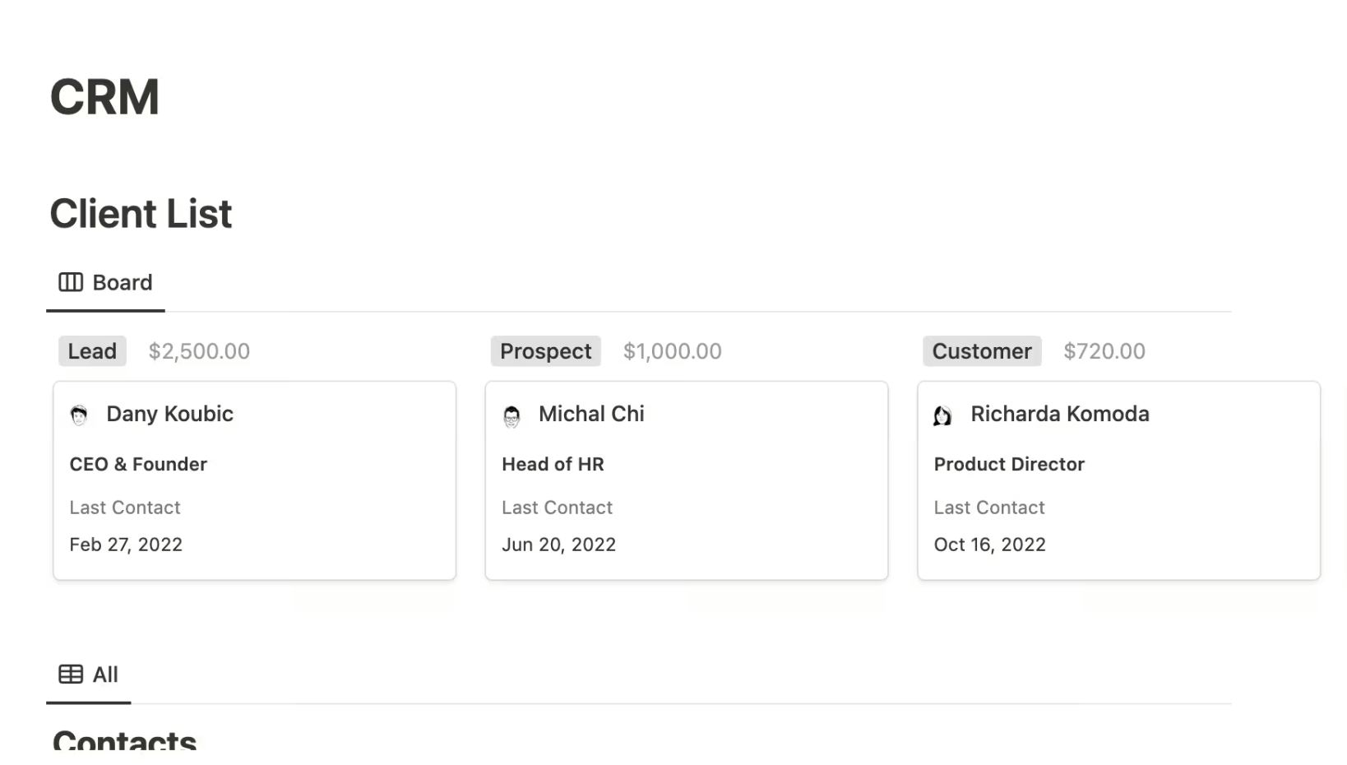This screenshot has width=1347, height=765.
Task: Open the Dany Koubic client card
Action: pos(254,480)
